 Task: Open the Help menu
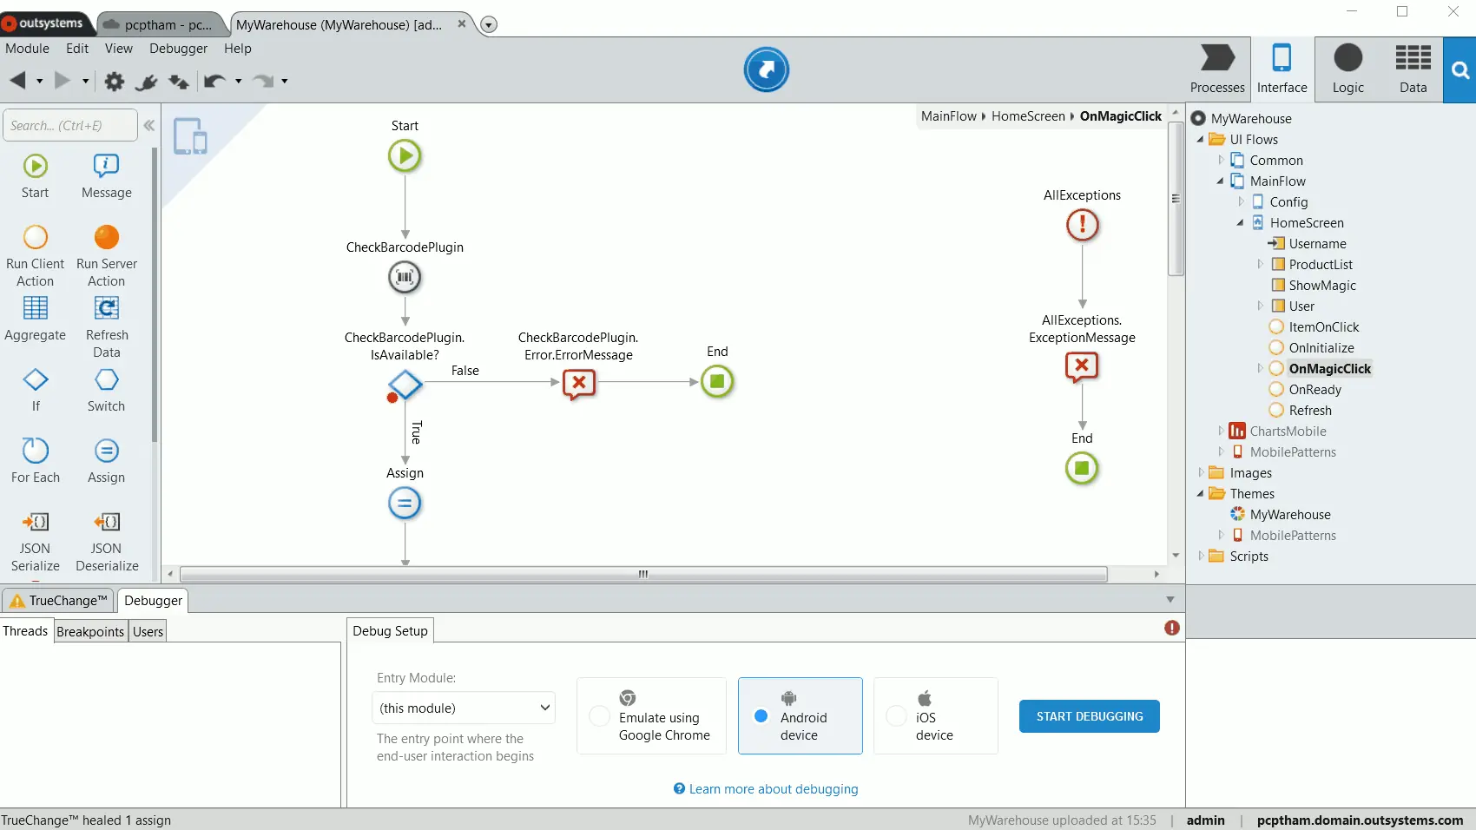coord(238,49)
